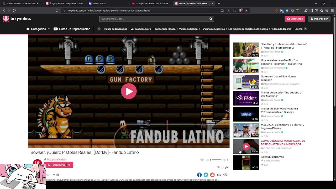Open Star Wars: Visions tráiler thumbnail

coord(246,114)
